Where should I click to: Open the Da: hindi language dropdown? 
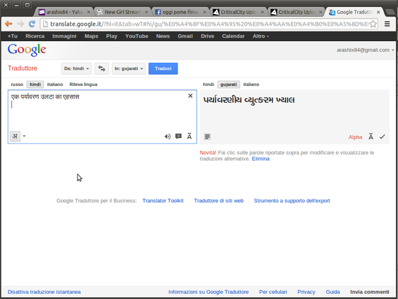tap(76, 69)
